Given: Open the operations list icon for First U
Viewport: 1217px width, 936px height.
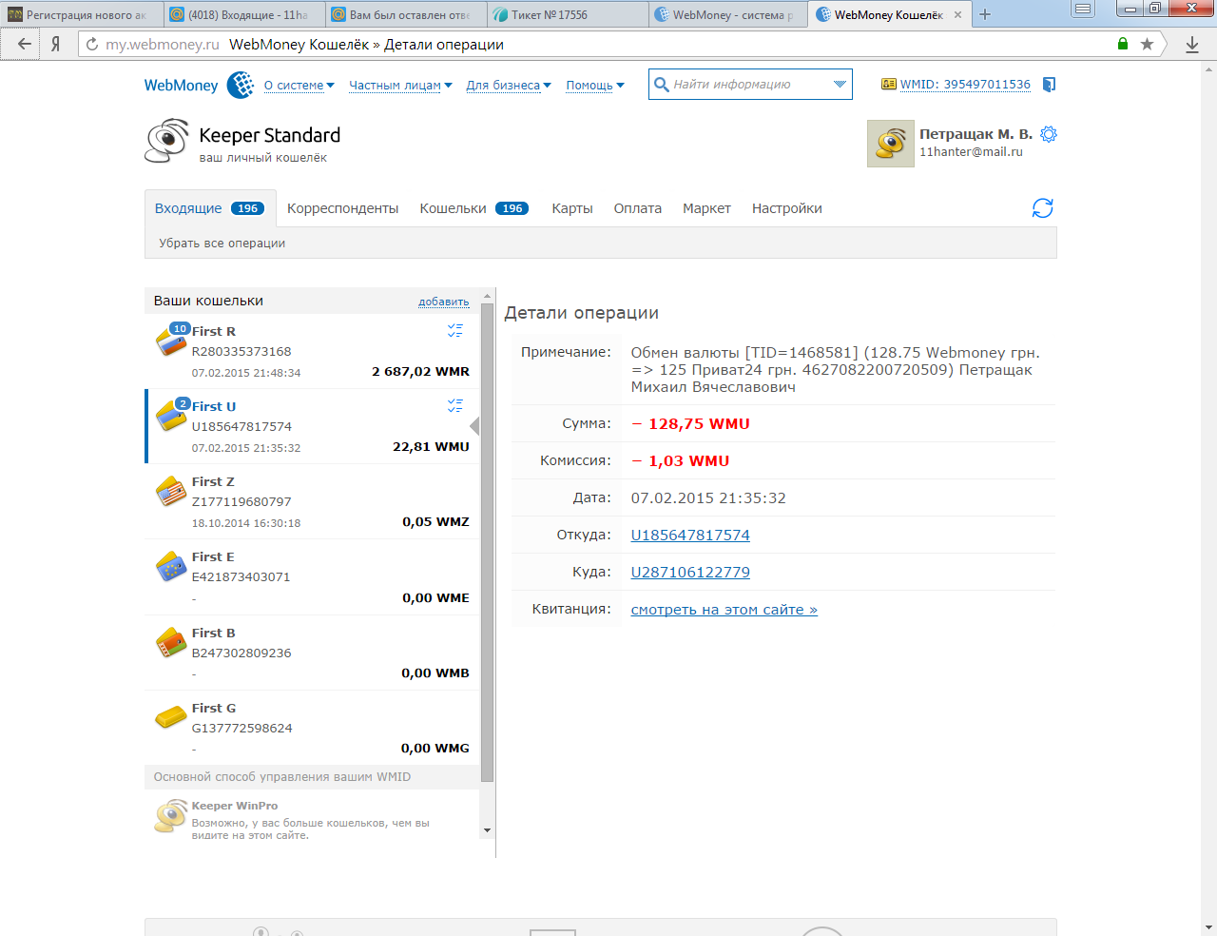Looking at the screenshot, I should pos(455,405).
